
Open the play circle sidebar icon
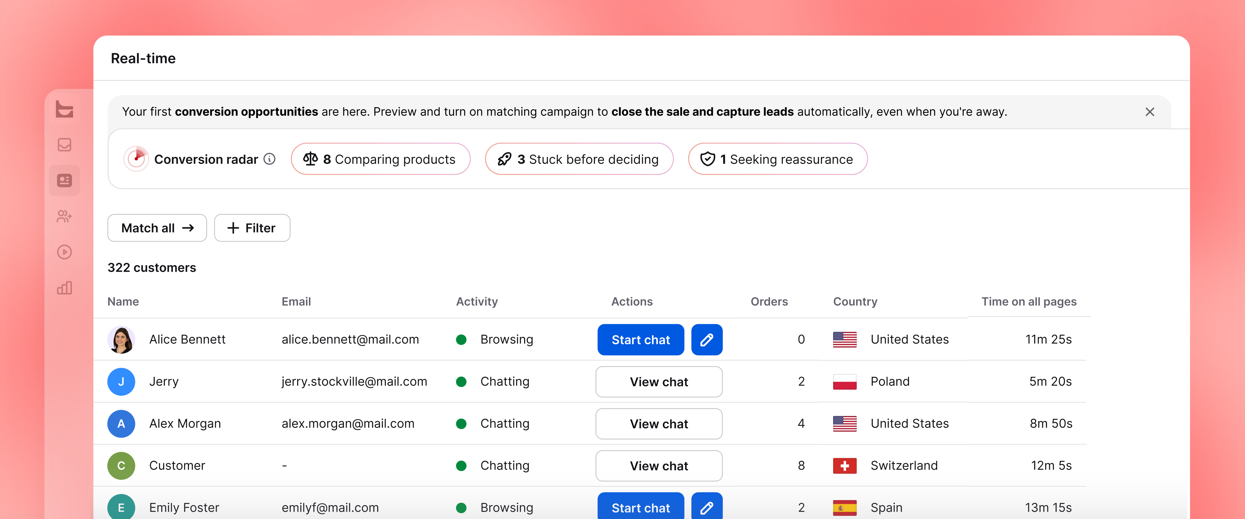point(64,252)
